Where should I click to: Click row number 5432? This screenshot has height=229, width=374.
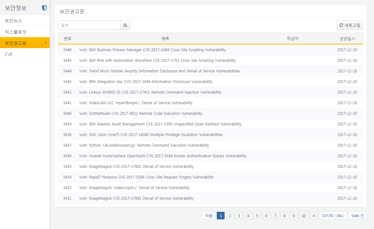[67, 198]
